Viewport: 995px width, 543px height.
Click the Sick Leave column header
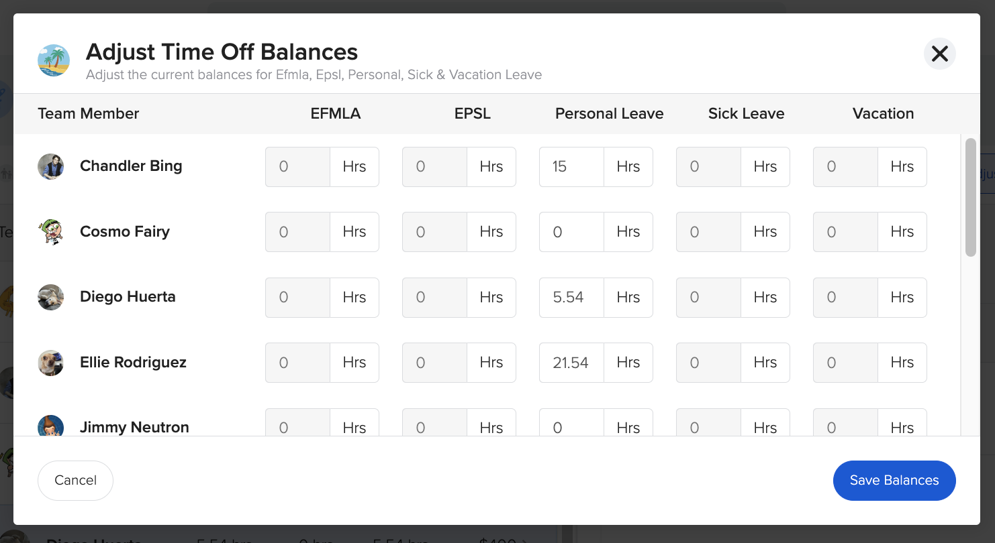tap(746, 113)
